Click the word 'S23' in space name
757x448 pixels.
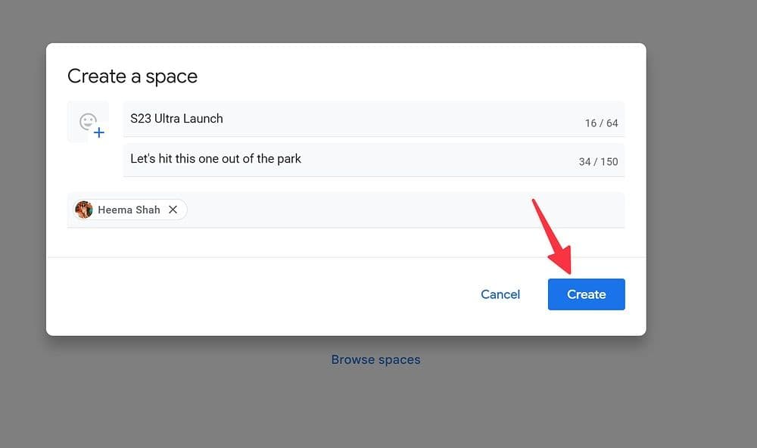tap(141, 119)
